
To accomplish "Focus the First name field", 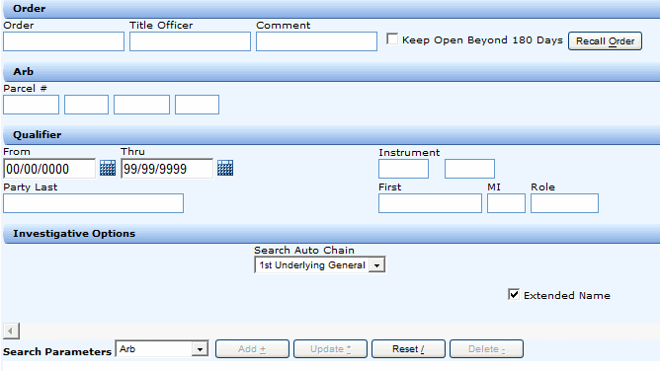I will point(430,203).
